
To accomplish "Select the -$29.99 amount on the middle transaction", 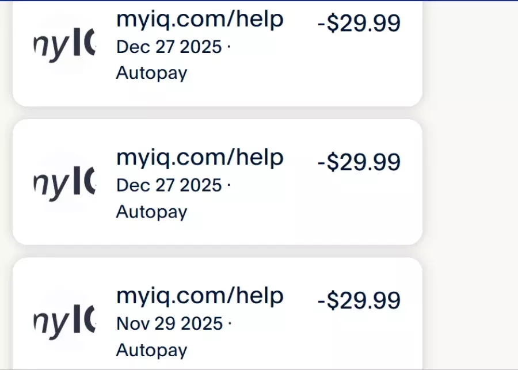I will tap(359, 162).
